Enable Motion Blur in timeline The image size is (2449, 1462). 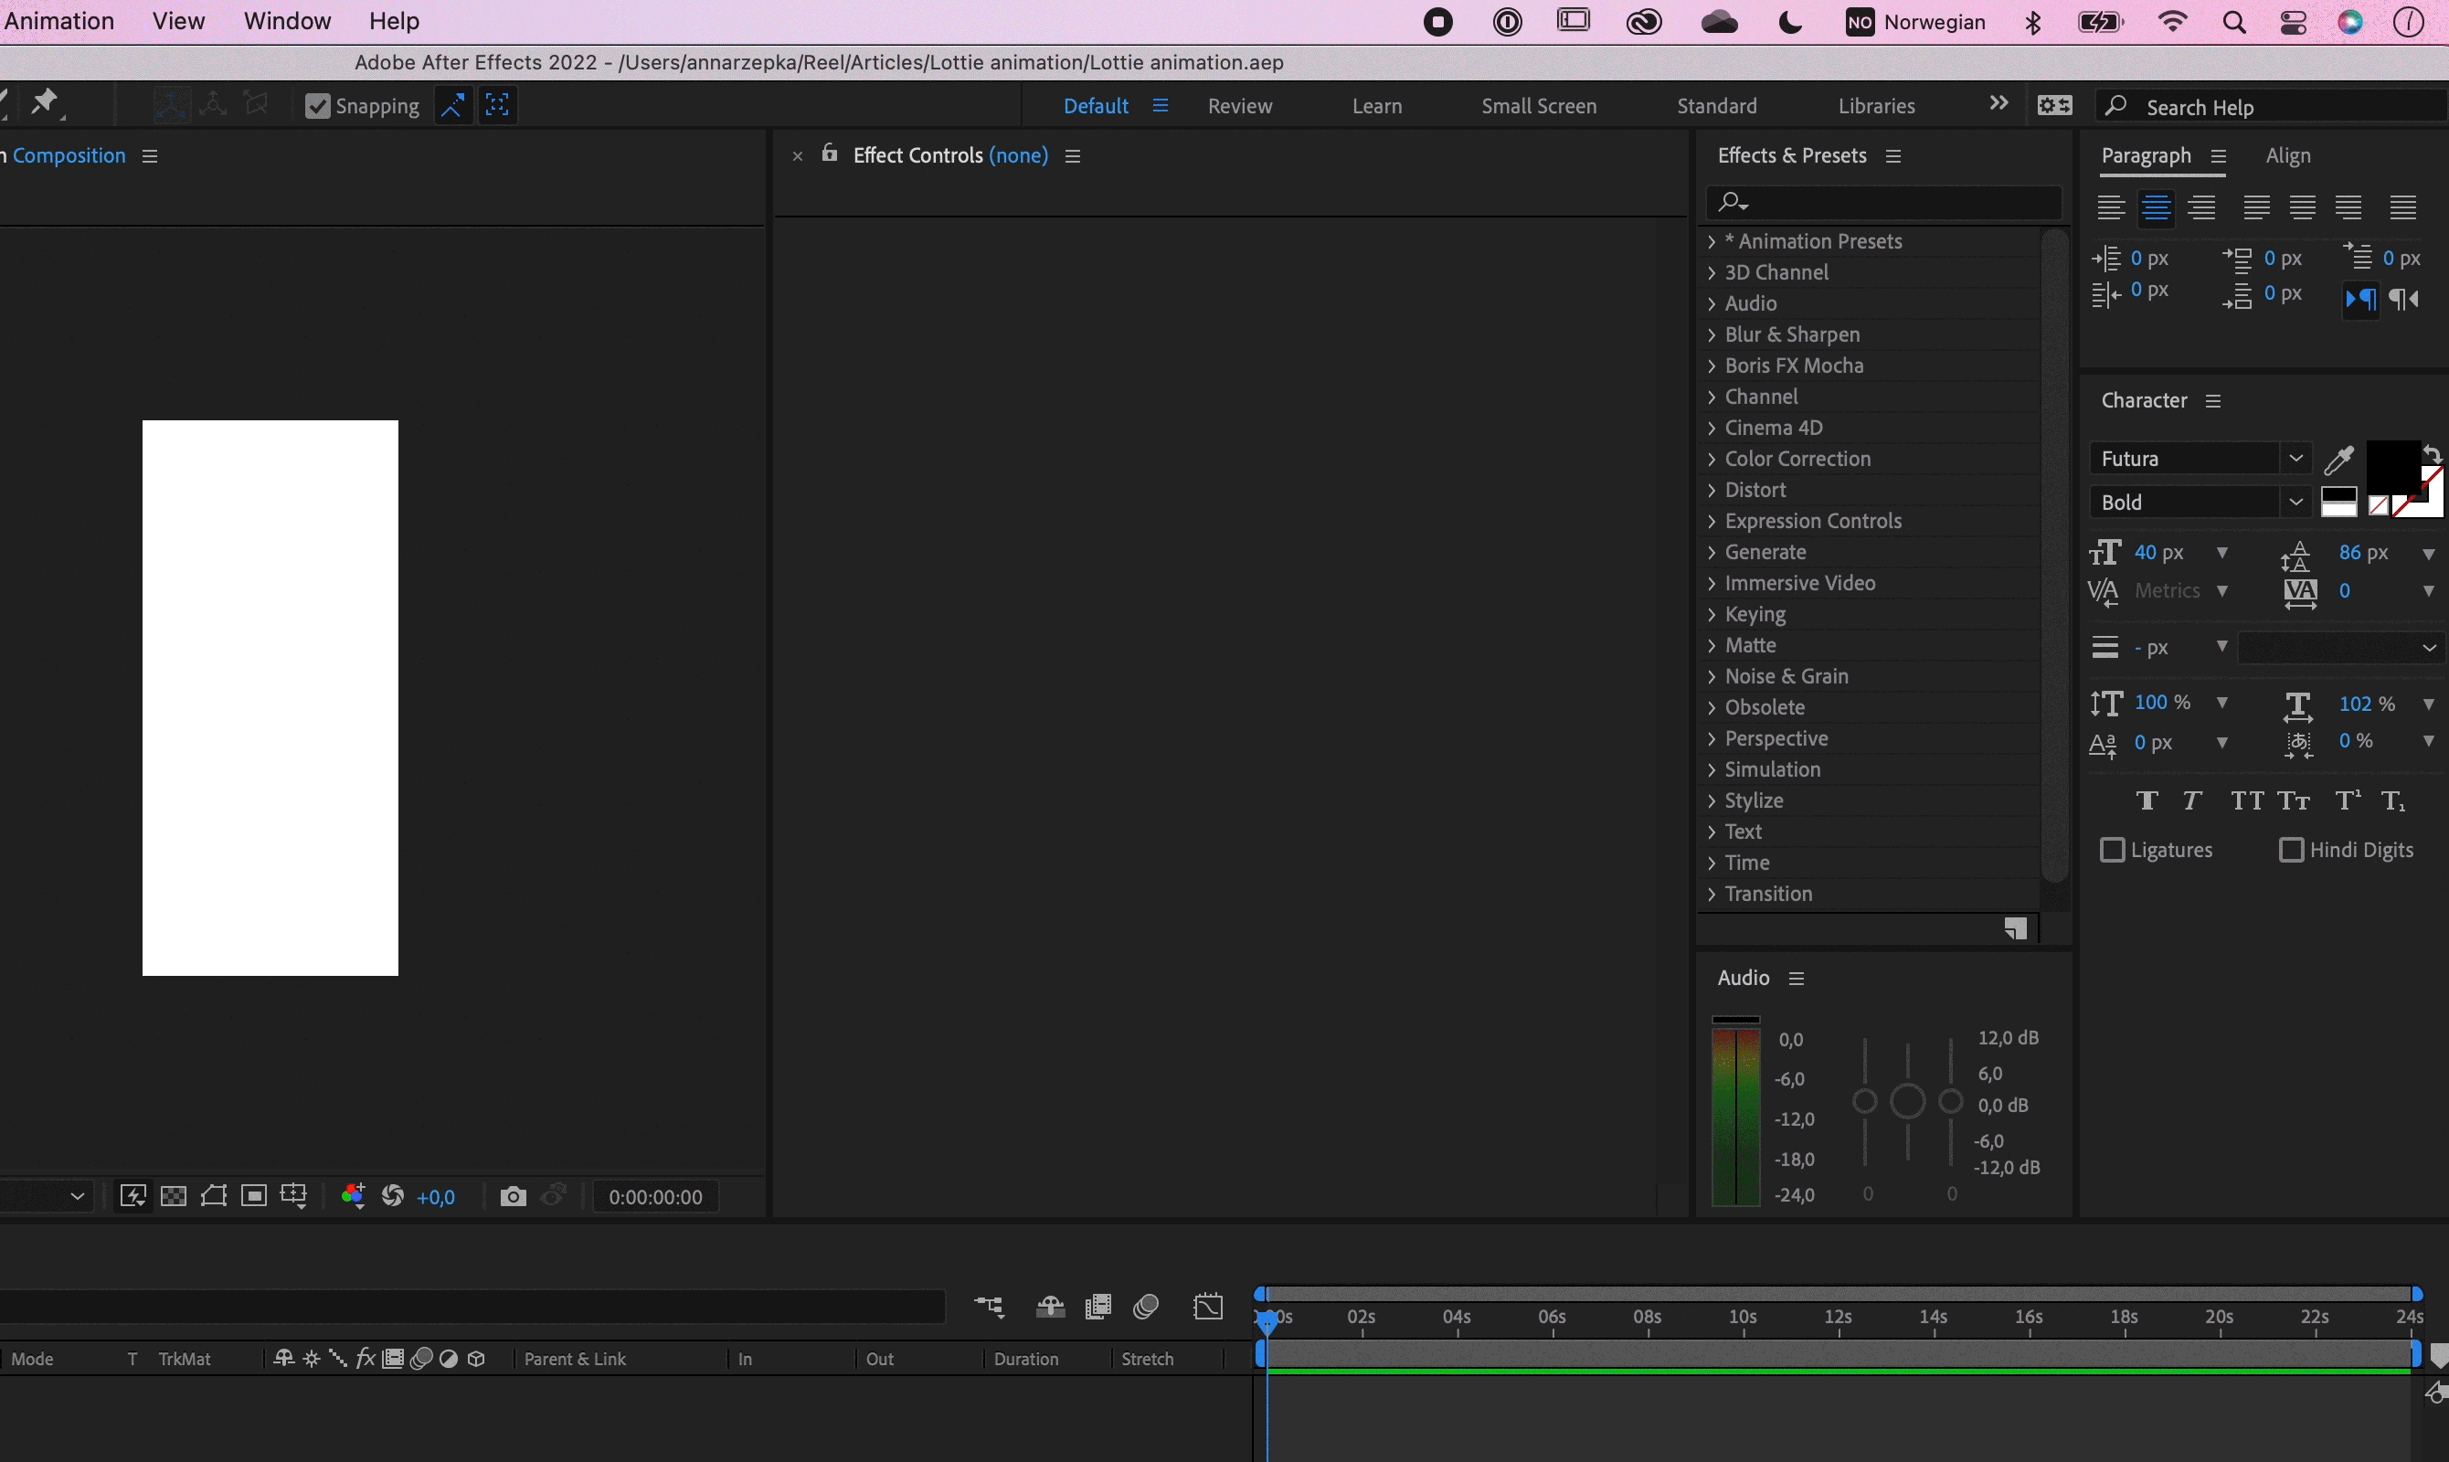(x=1146, y=1307)
